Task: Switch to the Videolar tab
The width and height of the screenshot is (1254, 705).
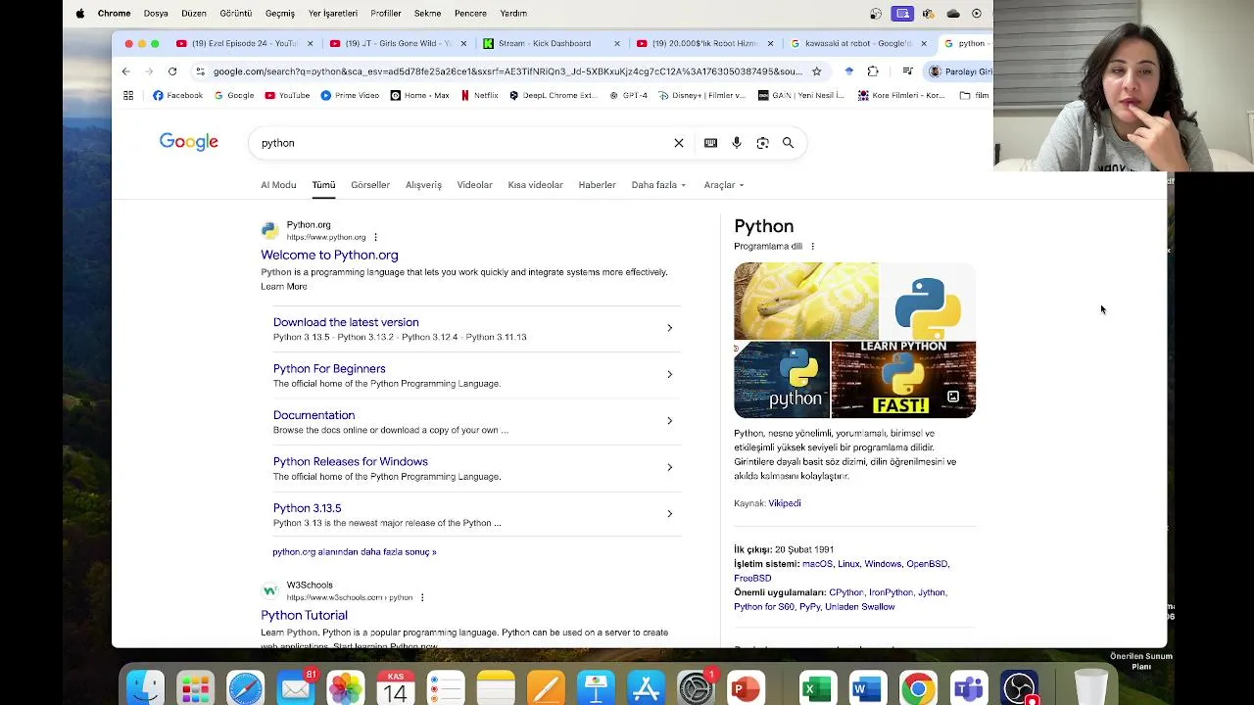Action: click(474, 185)
